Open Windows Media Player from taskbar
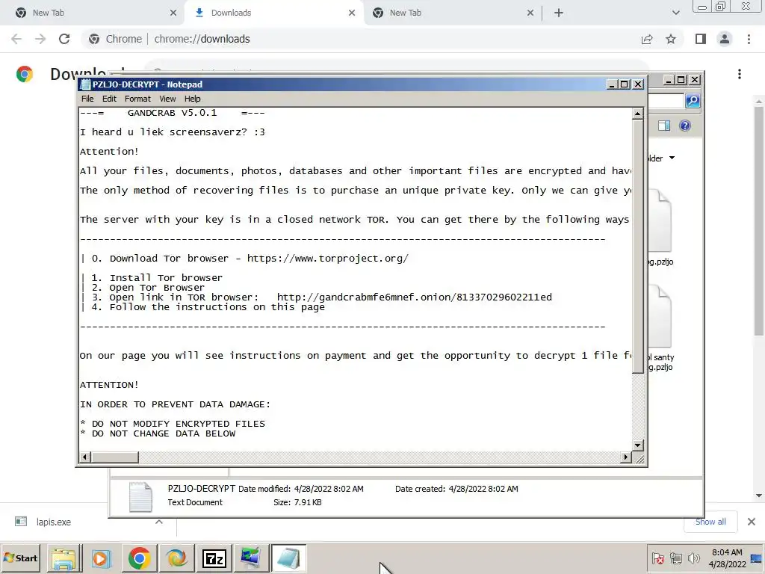 click(102, 558)
